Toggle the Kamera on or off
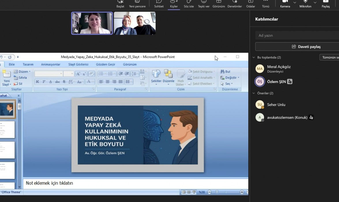Screen dimensions: 339x202 point(285,4)
